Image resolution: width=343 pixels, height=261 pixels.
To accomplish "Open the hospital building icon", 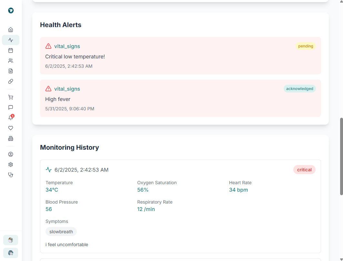I will coord(11,138).
